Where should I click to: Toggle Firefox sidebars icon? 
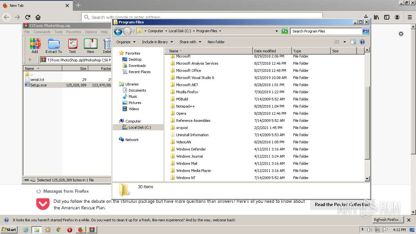click(x=387, y=17)
